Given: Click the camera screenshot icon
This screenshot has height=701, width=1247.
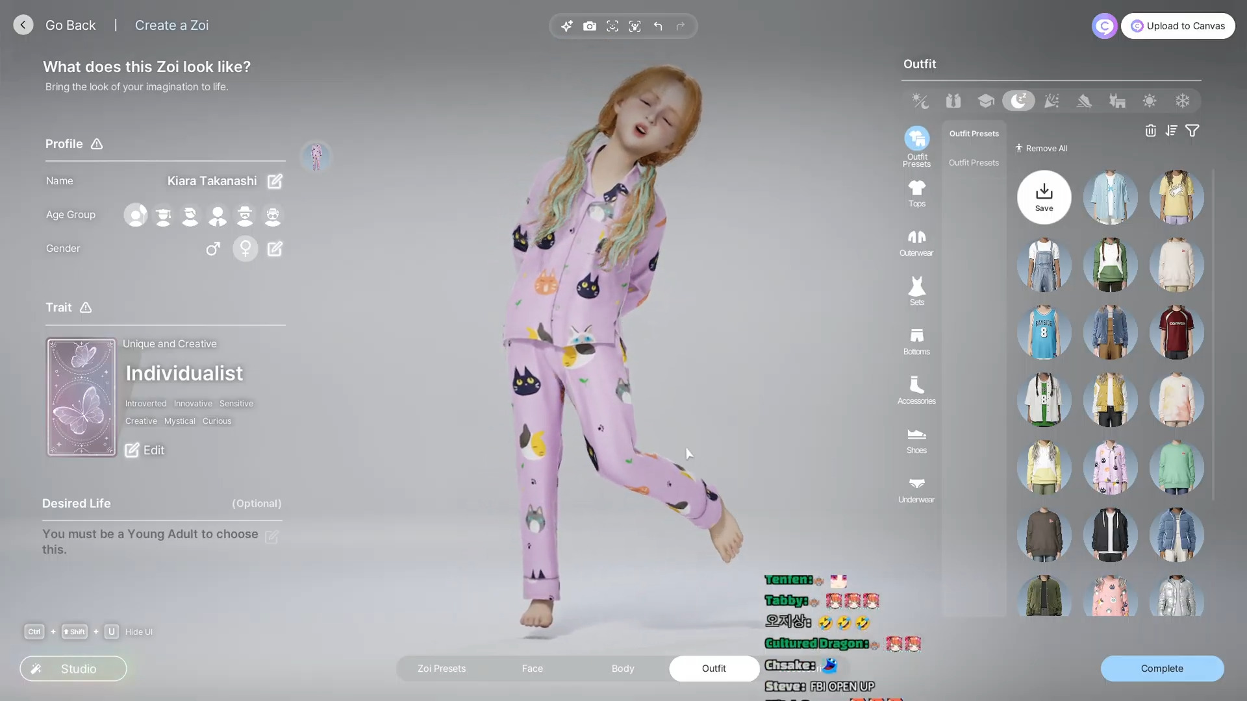Looking at the screenshot, I should click(590, 26).
